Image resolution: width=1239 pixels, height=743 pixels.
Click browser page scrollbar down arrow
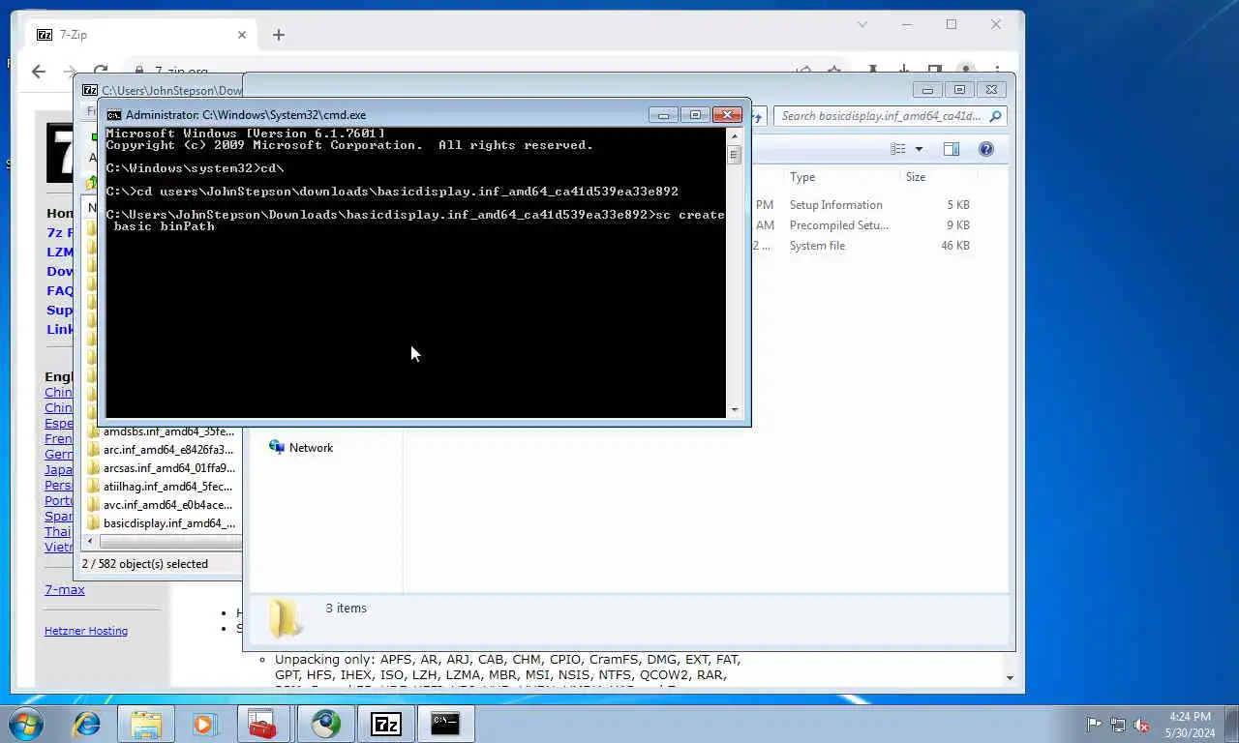[1011, 678]
